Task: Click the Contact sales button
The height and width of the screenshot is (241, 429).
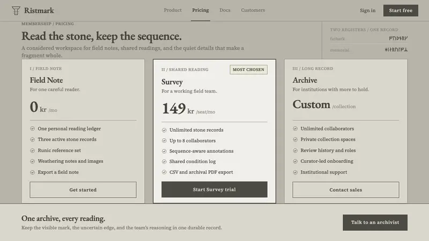Action: (345, 190)
